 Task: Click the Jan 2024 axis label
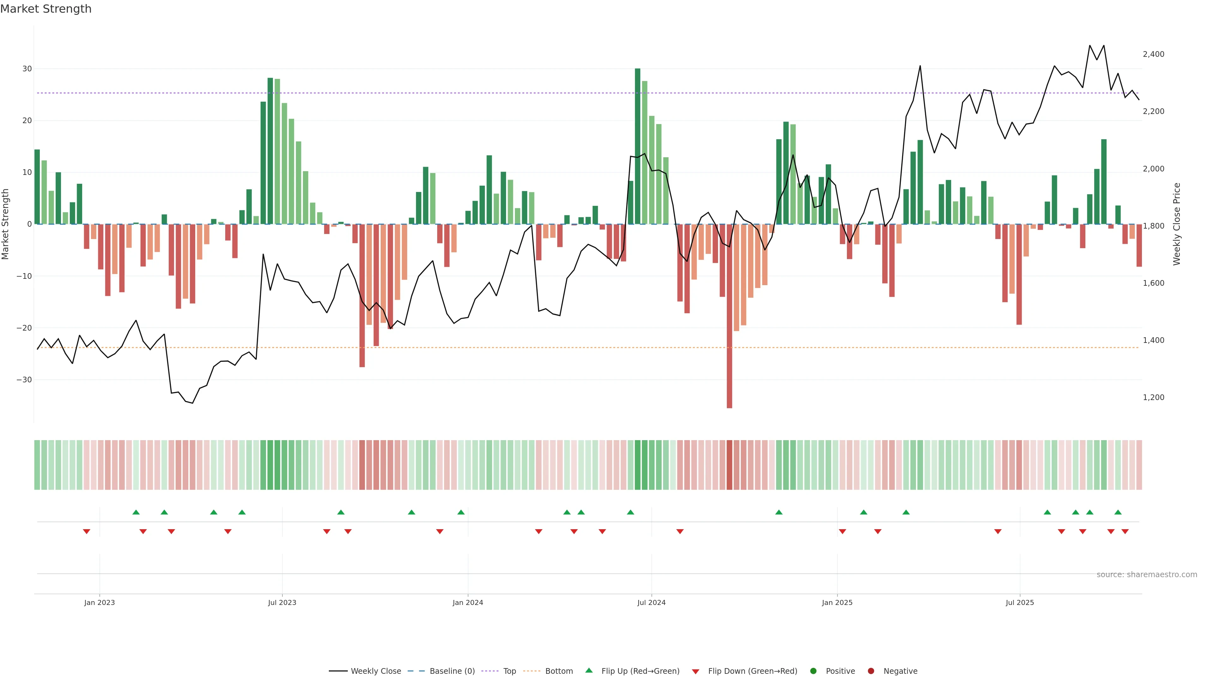pyautogui.click(x=468, y=602)
